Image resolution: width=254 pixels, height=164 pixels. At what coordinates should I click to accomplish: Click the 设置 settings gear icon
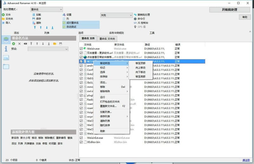[63, 15]
